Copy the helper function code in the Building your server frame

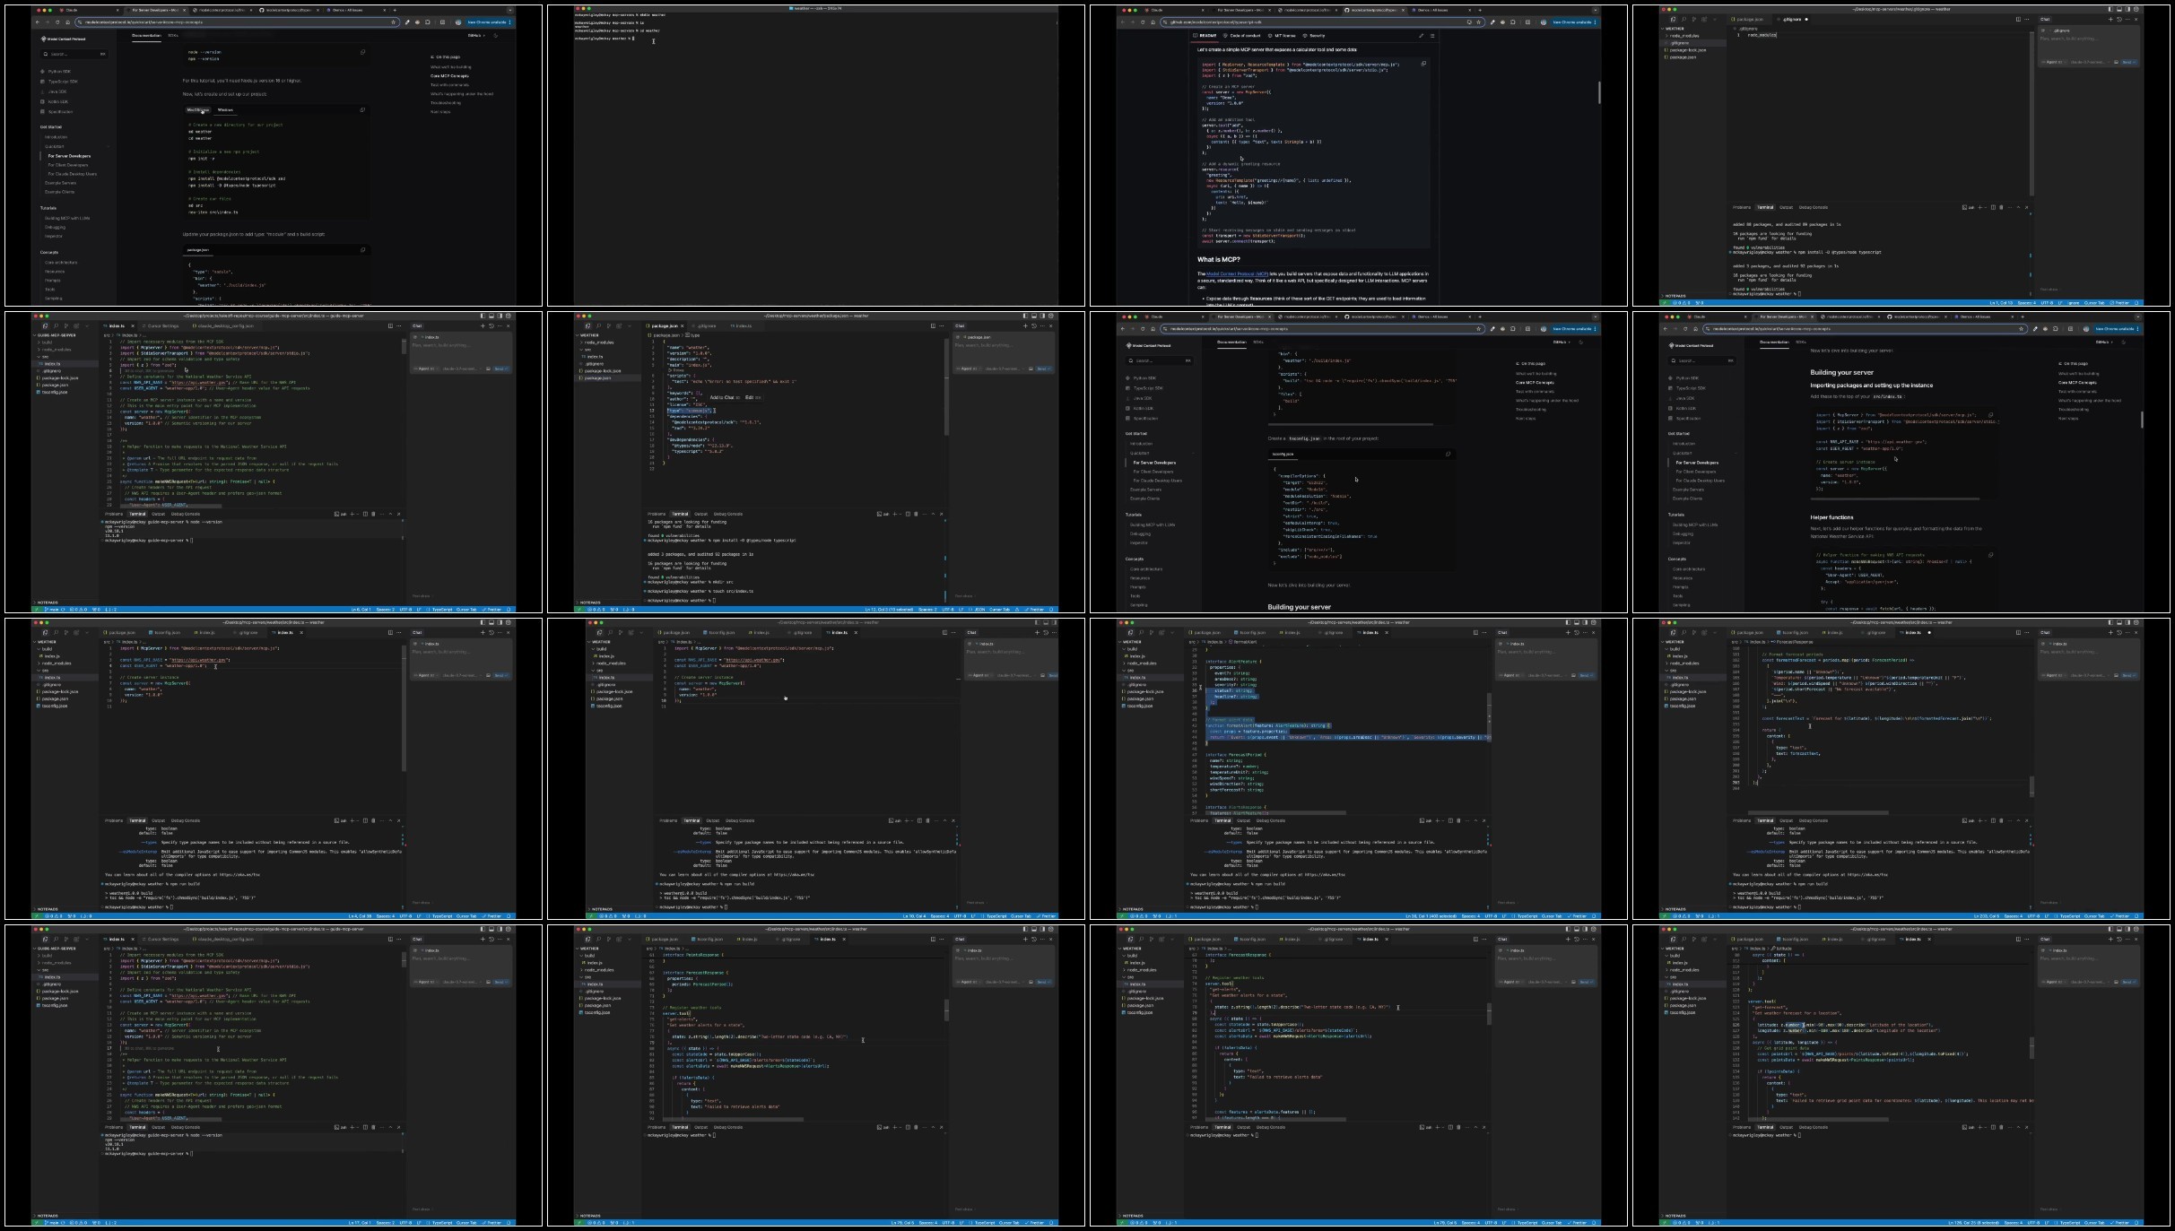[x=1990, y=555]
